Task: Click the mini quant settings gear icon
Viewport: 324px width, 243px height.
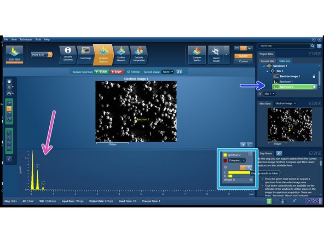Action: [x=225, y=167]
